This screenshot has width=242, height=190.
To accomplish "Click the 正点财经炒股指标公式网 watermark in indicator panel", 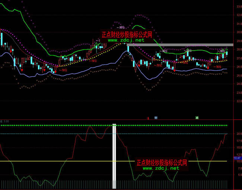I will [x=161, y=163].
